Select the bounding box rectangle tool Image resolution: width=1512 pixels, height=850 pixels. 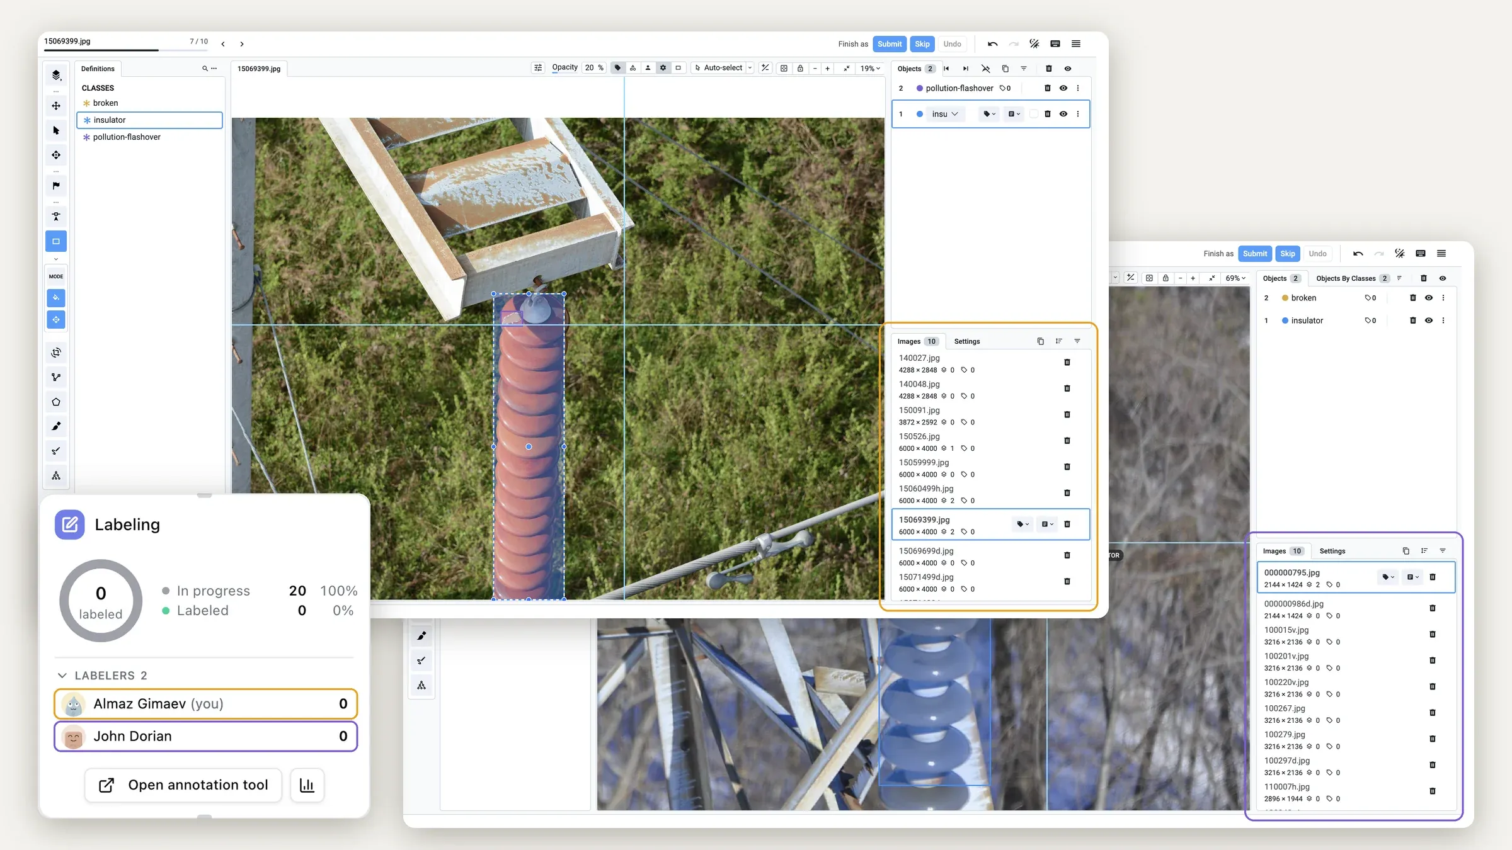(x=56, y=241)
